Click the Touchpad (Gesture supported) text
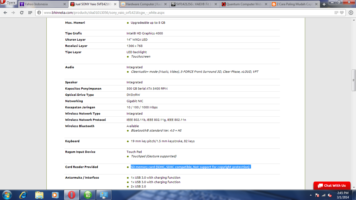 click(154, 156)
